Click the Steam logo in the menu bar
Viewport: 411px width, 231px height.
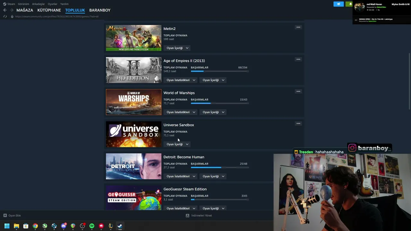[4, 4]
